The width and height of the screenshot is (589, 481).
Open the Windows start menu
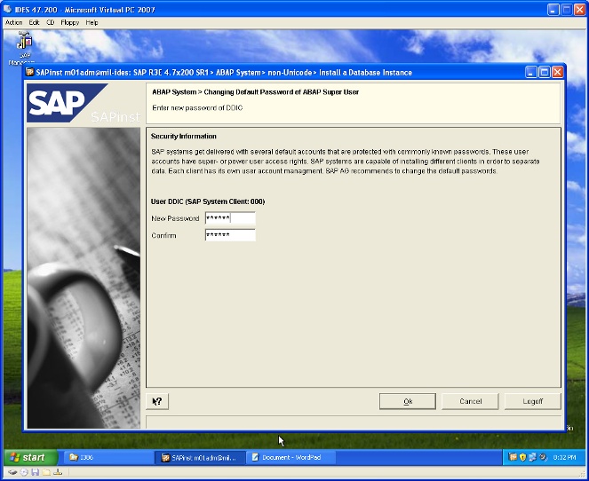(28, 458)
